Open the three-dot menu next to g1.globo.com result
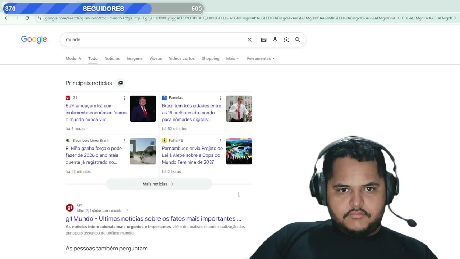 coord(128,210)
